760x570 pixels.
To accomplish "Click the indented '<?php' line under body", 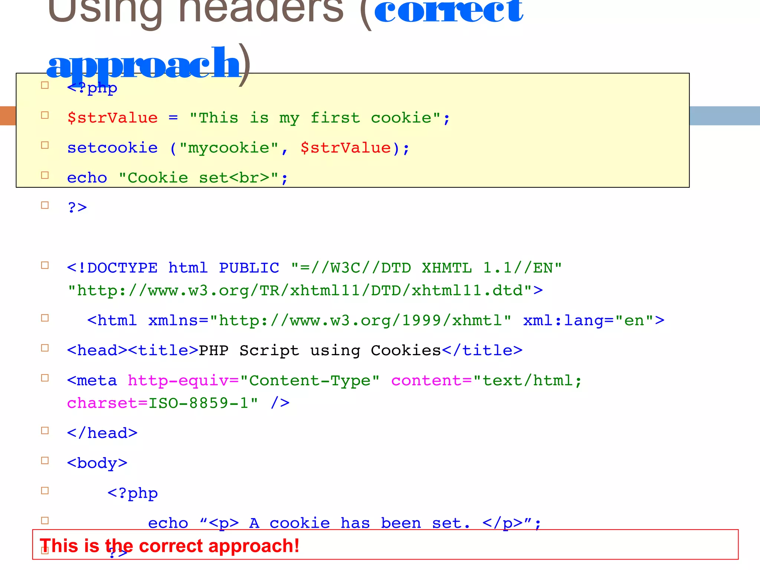I will [x=132, y=494].
